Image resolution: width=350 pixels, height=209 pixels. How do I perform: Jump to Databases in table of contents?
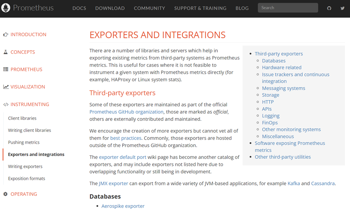[274, 61]
